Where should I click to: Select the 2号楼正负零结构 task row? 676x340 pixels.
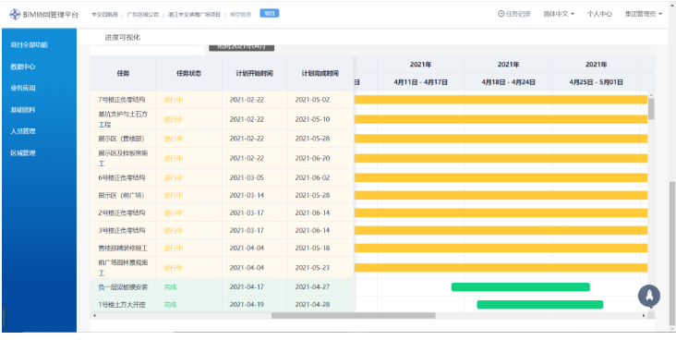222,213
